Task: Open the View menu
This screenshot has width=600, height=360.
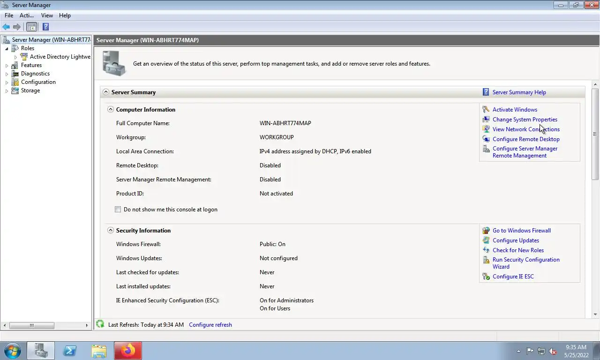Action: click(47, 15)
